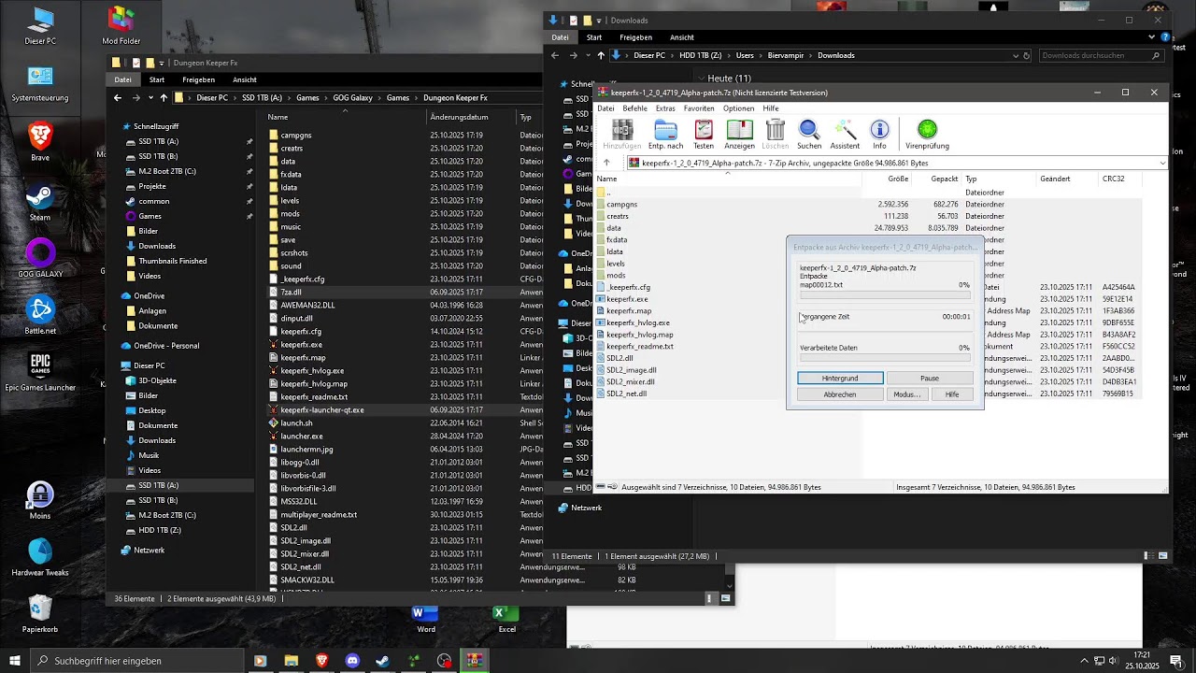The width and height of the screenshot is (1196, 673).
Task: Open GOG GALAXY desktop shortcut
Action: point(40,259)
